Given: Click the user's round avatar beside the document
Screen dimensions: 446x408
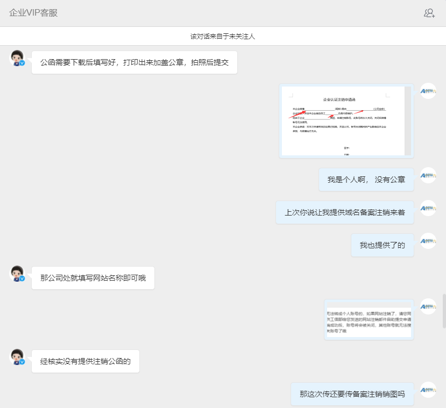Looking at the screenshot, I should click(428, 92).
